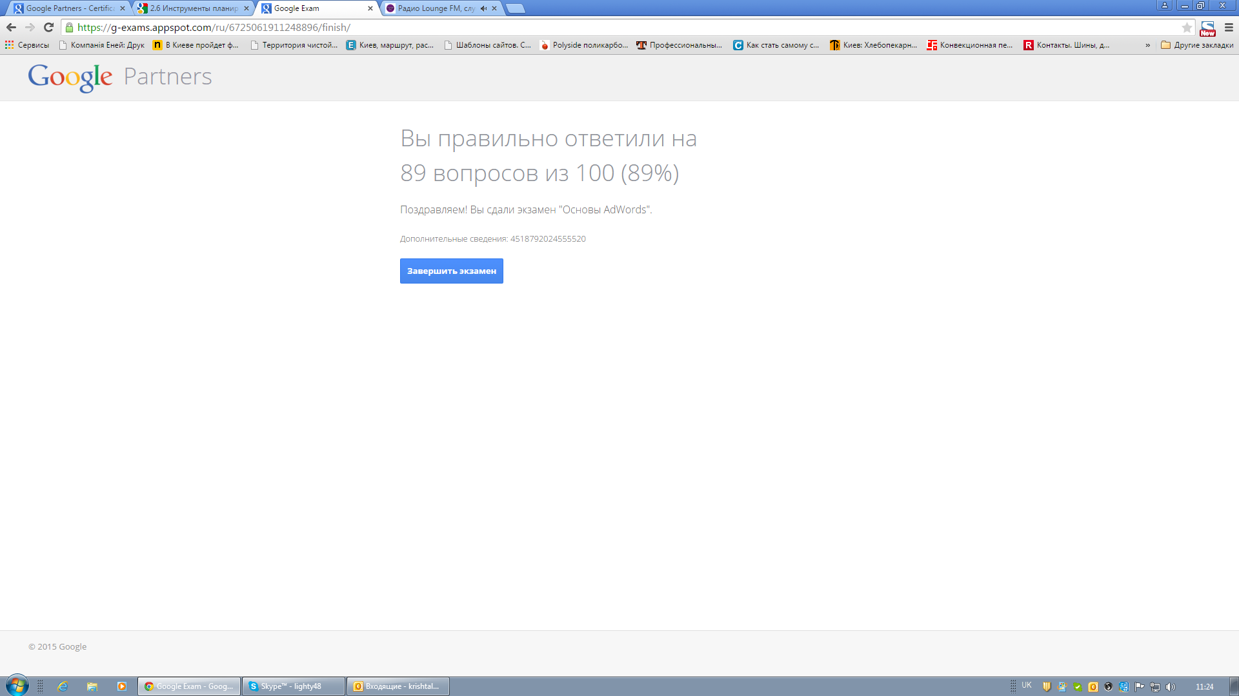
Task: Close the 2.6 Инструменты планир tab
Action: point(247,8)
